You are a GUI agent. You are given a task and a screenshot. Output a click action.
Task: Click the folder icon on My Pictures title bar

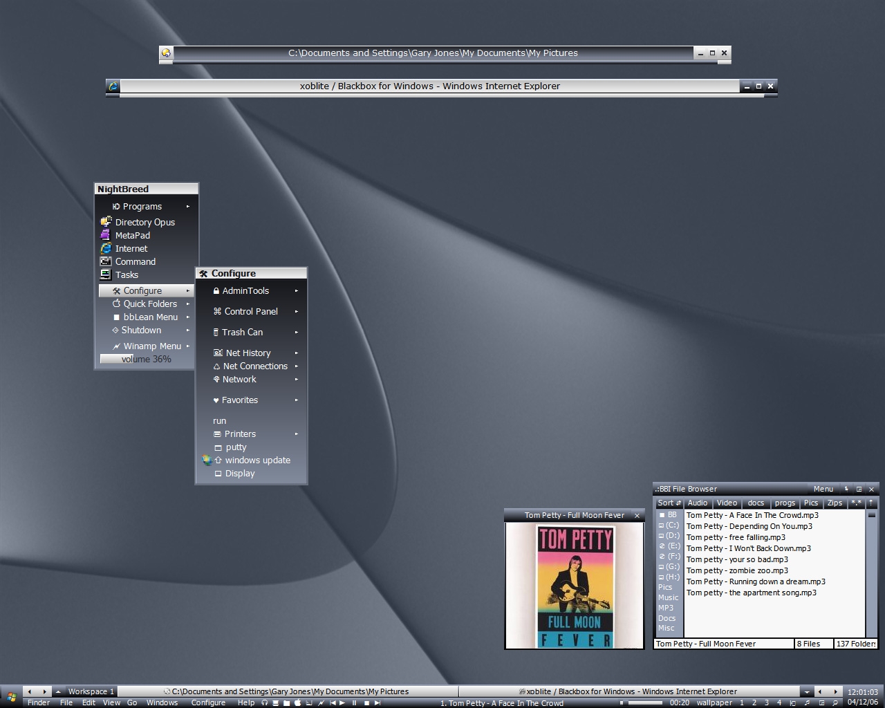click(166, 53)
